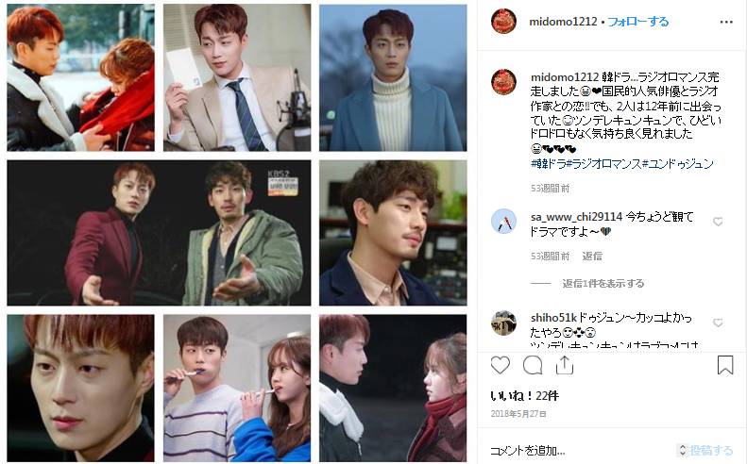Open midomo1212 profile avatar in header
Screen dimensions: 747x464
pos(503,22)
